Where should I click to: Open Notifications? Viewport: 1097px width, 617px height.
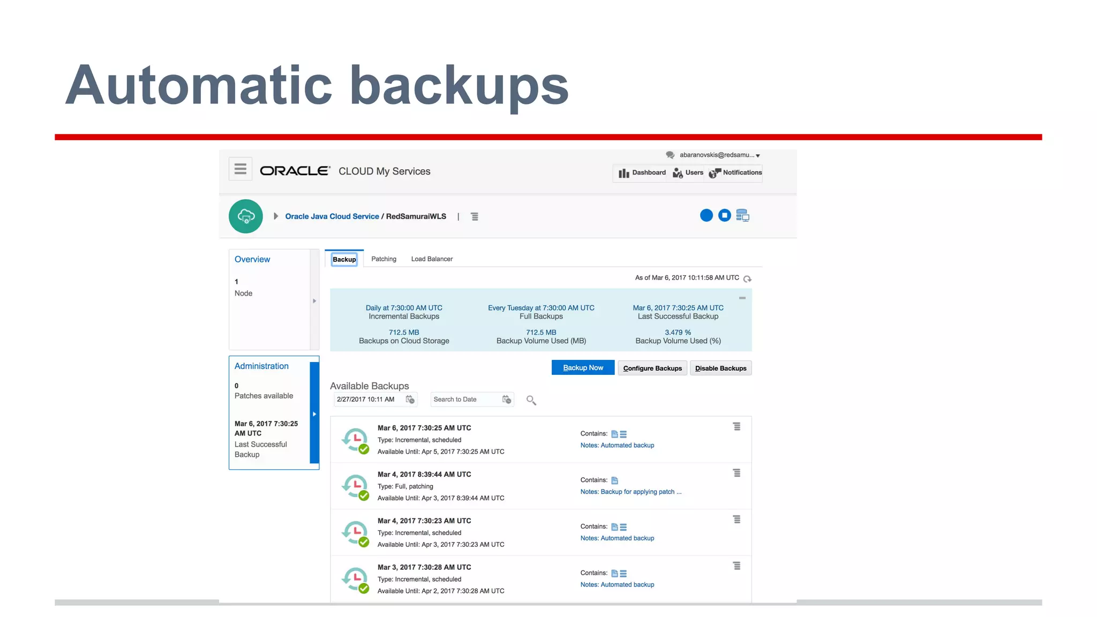click(735, 173)
